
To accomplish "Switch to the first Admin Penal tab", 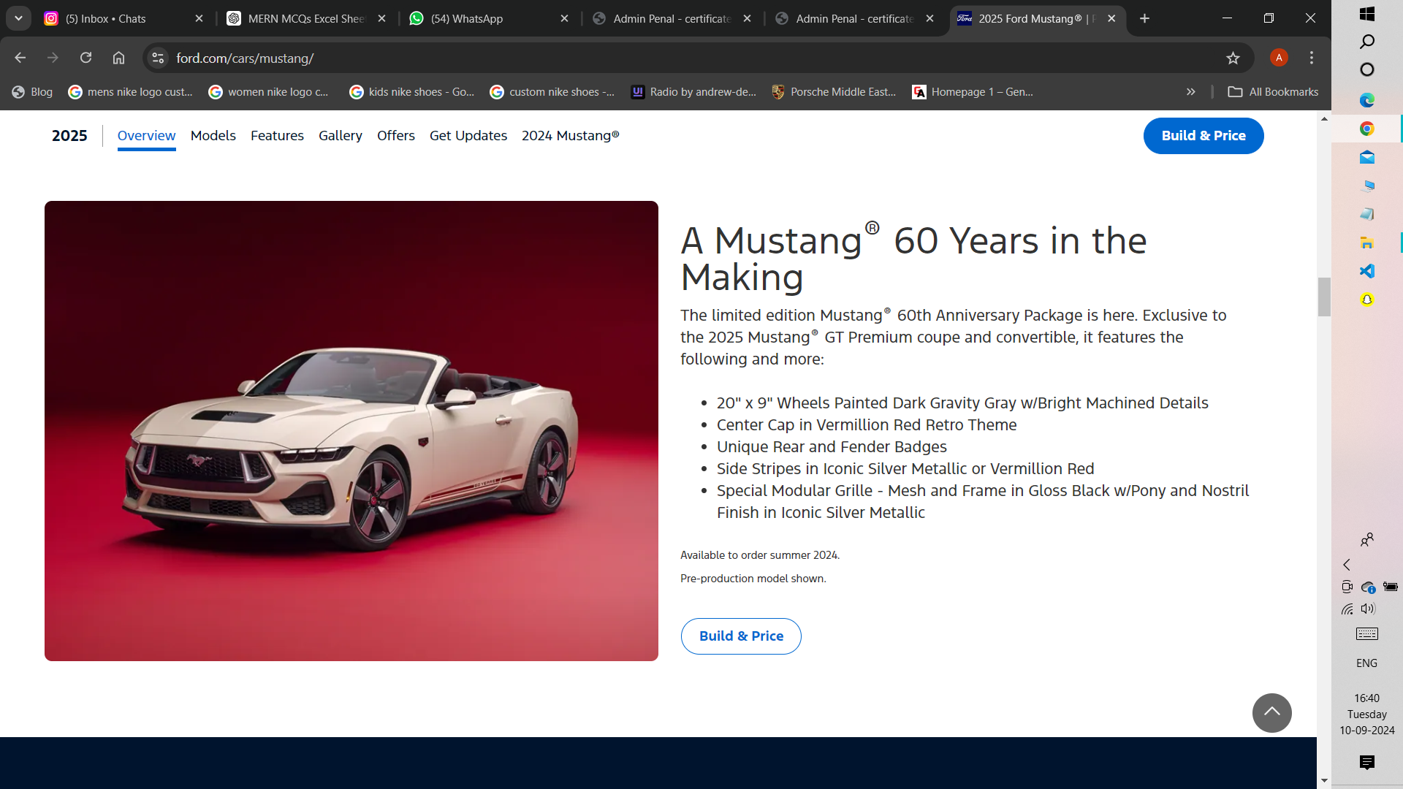I will (672, 18).
